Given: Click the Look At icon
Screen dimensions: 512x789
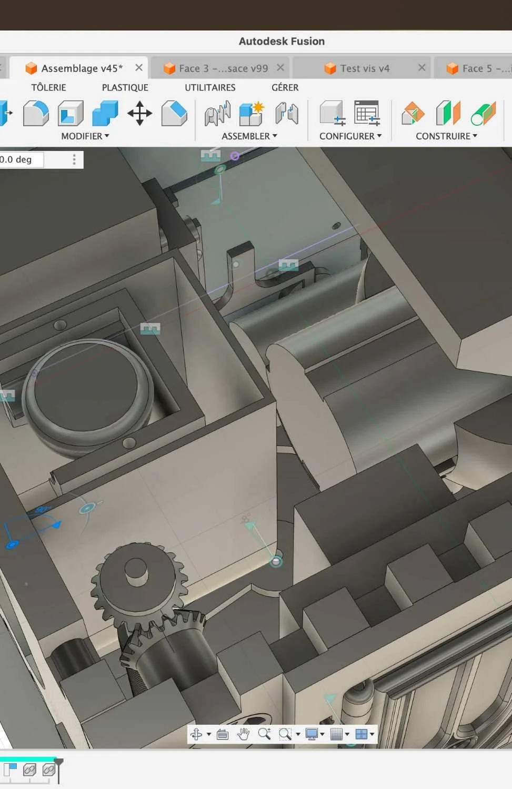Looking at the screenshot, I should [223, 734].
